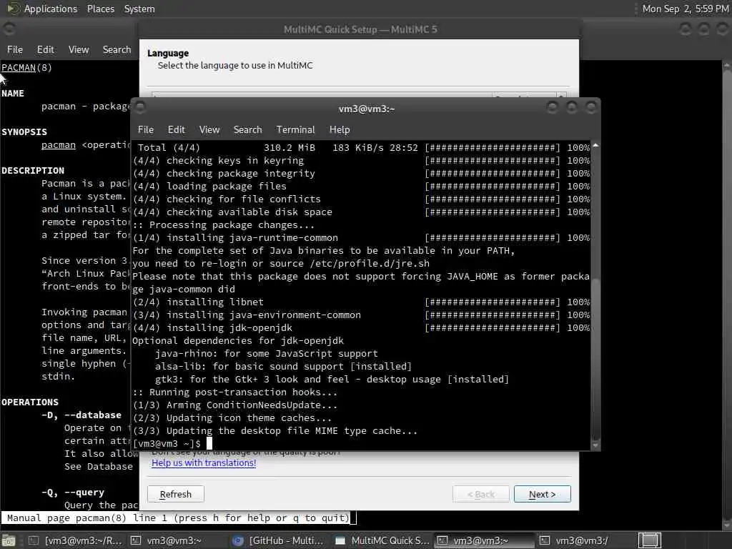
Task: Switch to MultiMC Quick S... taskbar entry
Action: 382,540
